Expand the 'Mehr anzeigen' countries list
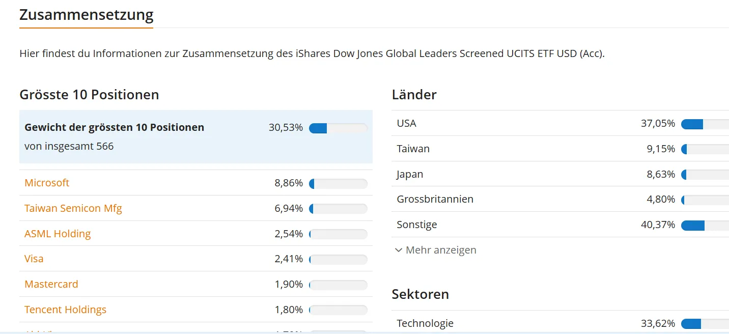Image resolution: width=729 pixels, height=334 pixels. [x=441, y=250]
